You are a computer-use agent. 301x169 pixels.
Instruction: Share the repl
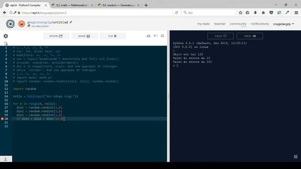click(x=56, y=36)
